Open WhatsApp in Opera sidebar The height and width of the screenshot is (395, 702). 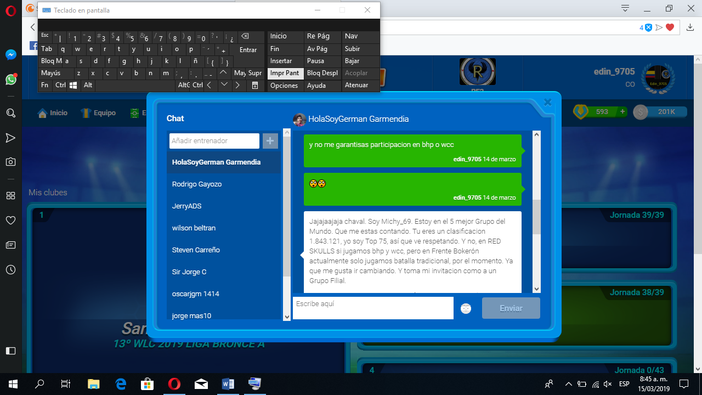tap(10, 80)
